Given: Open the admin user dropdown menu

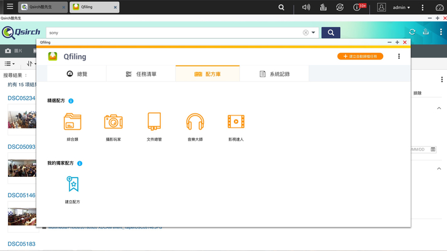Looking at the screenshot, I should (410, 7).
